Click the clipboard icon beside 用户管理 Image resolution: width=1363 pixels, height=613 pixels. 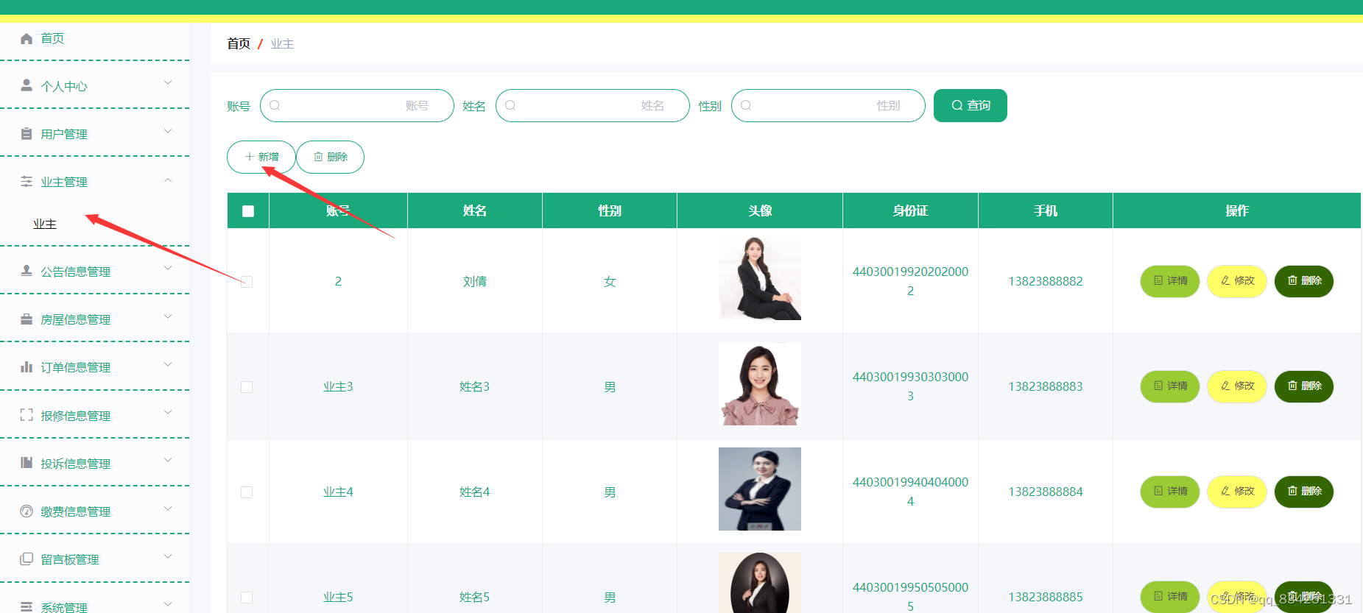(27, 133)
